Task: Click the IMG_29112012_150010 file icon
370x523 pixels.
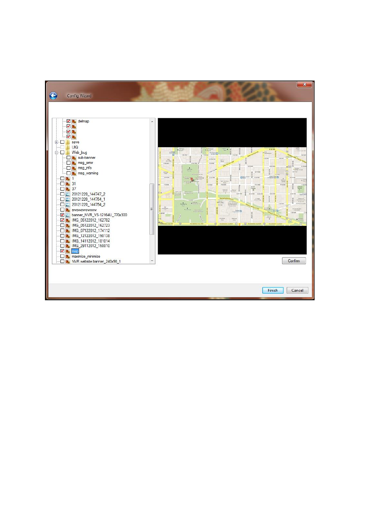Action: tap(68, 246)
